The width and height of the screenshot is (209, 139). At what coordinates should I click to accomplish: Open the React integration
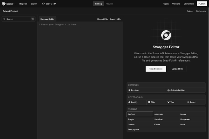pyautogui.click(x=195, y=102)
